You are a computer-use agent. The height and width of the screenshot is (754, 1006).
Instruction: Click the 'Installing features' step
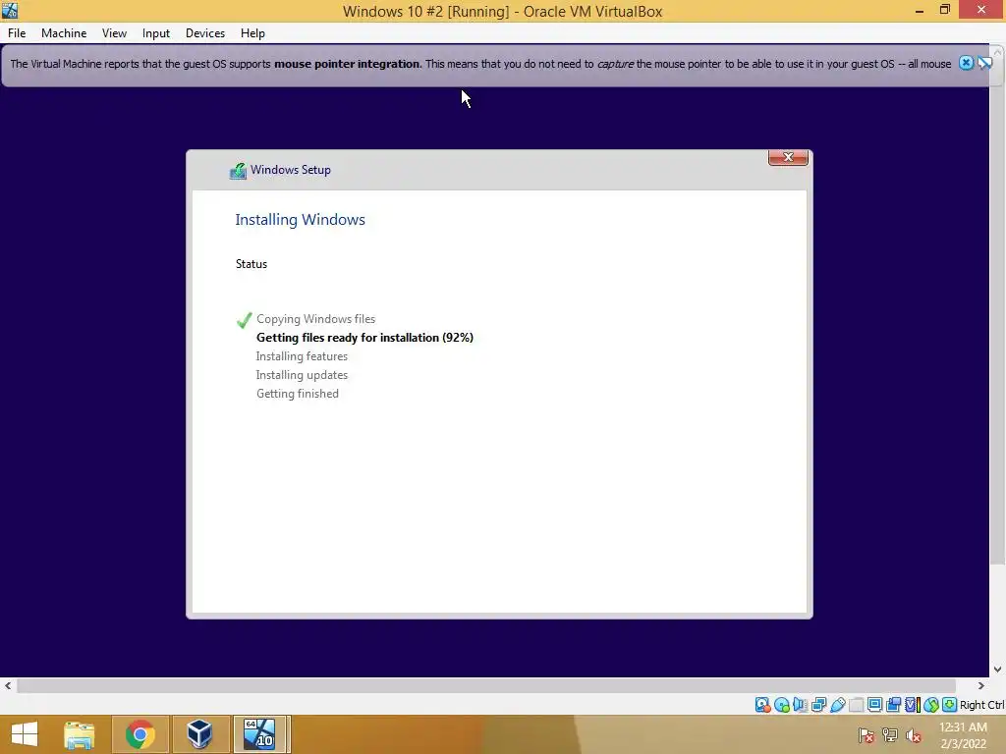click(302, 355)
